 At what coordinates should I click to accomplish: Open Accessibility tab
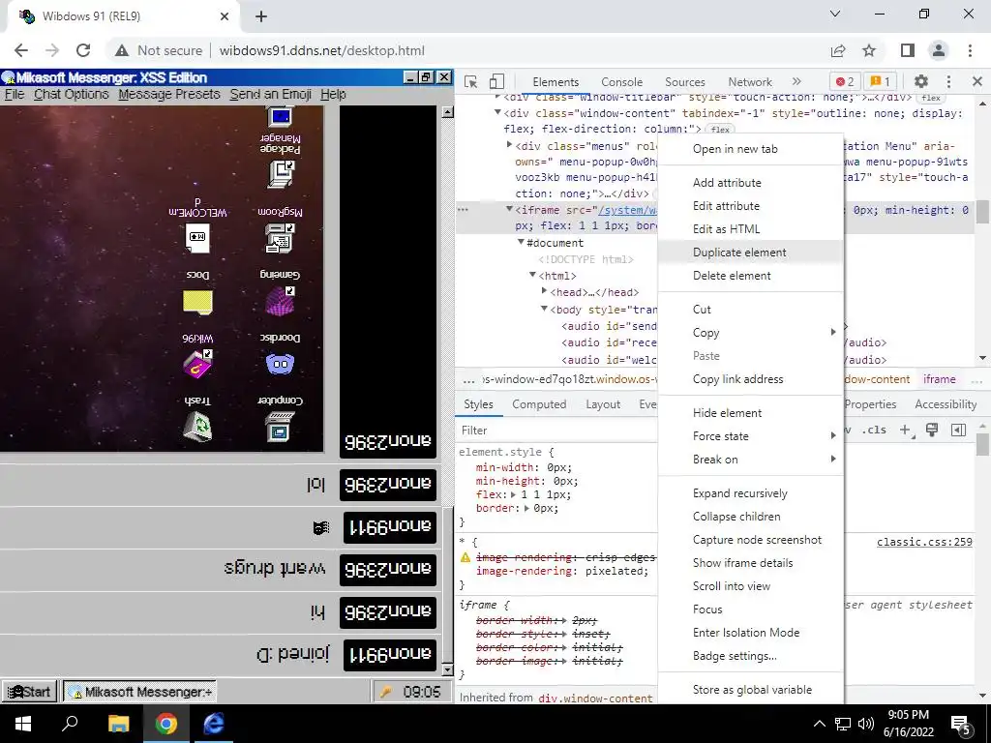[x=946, y=404]
